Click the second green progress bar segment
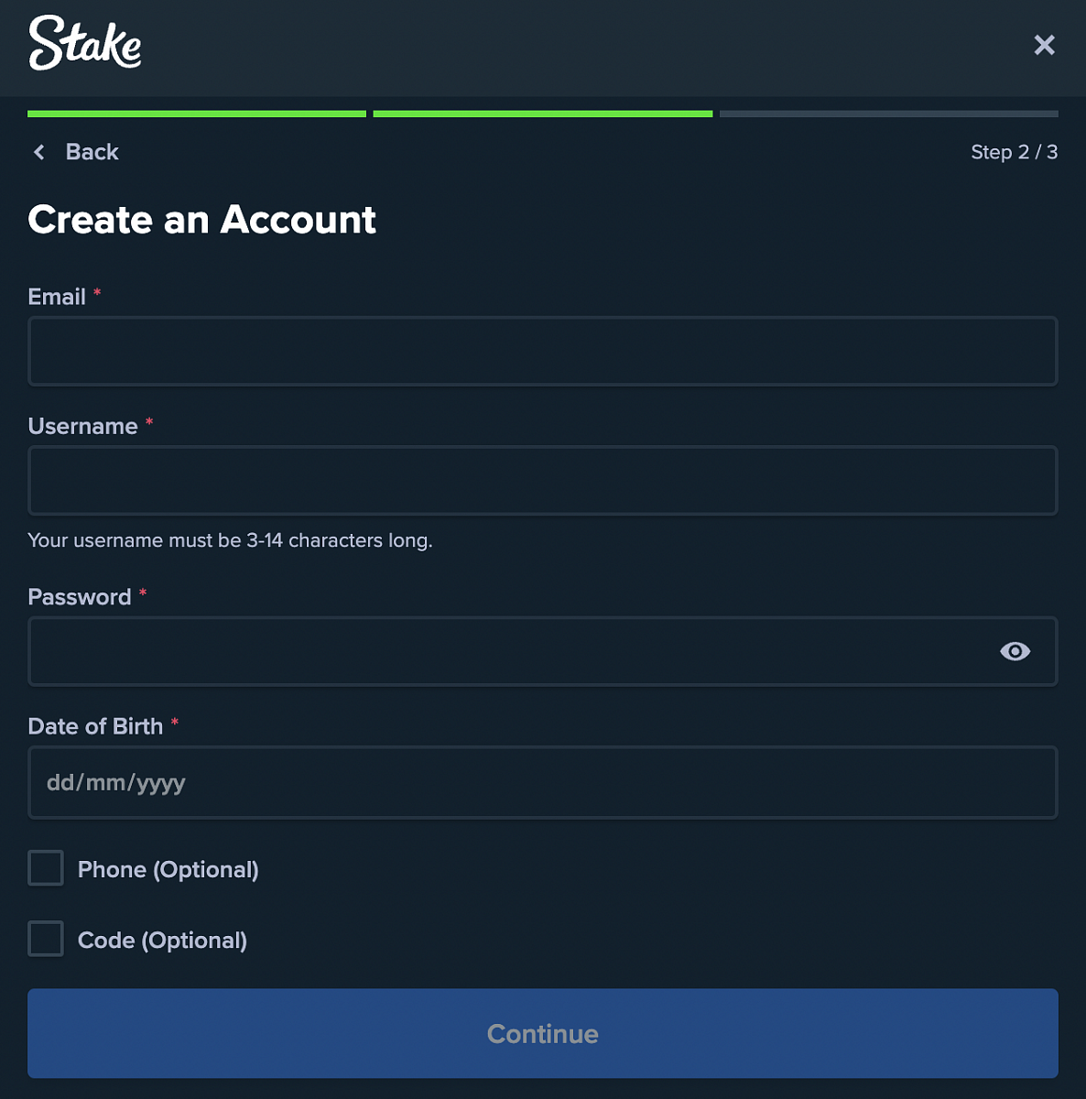 click(x=543, y=114)
